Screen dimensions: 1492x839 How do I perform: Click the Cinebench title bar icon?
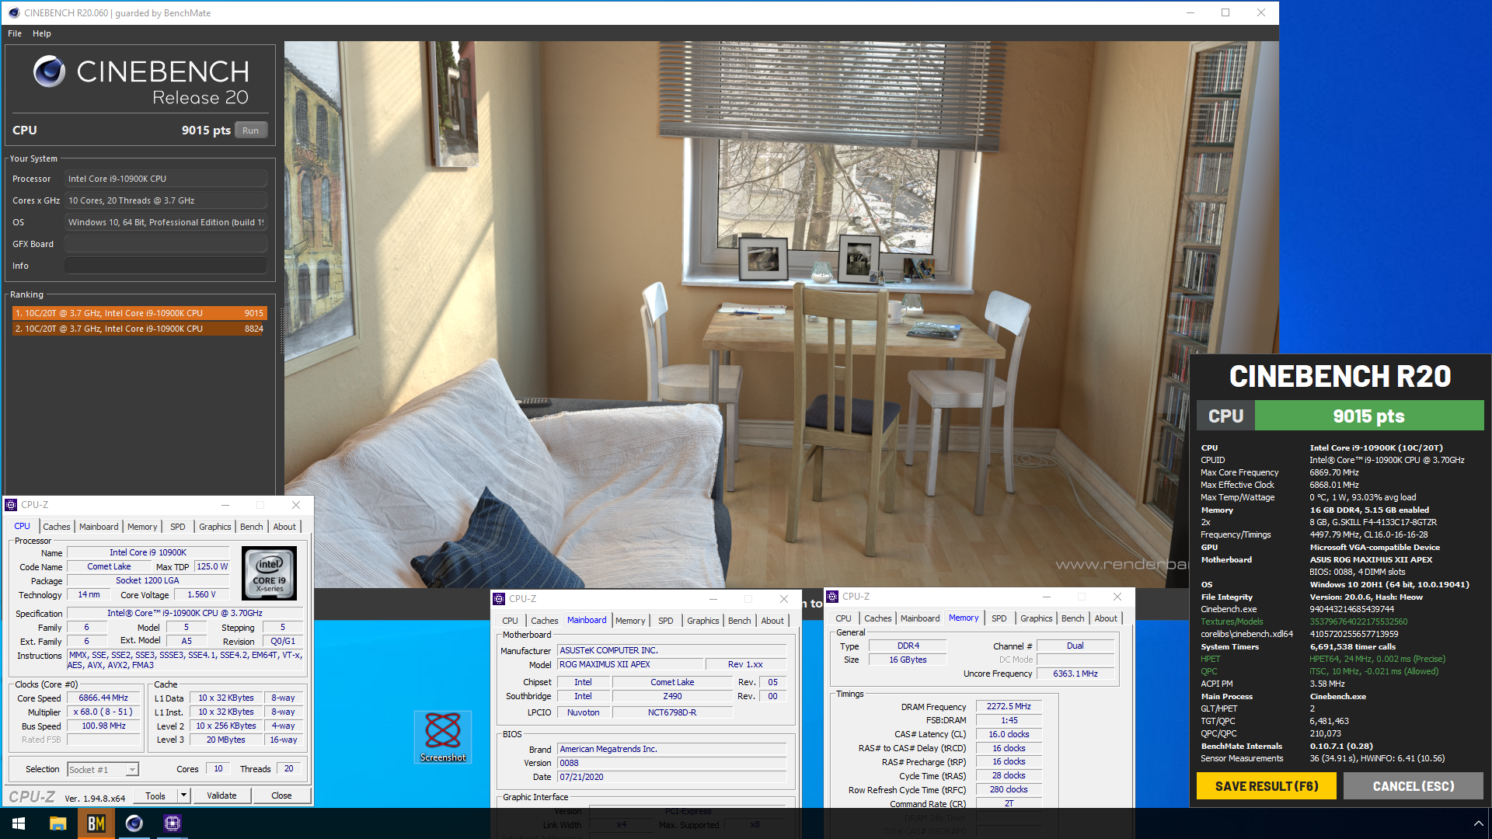(x=13, y=12)
